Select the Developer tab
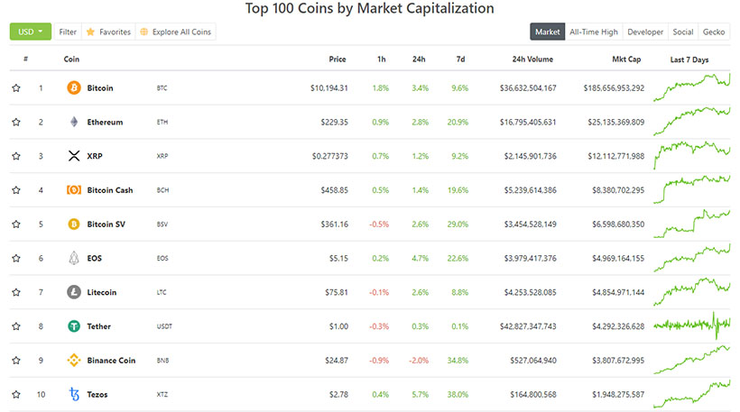The height and width of the screenshot is (412, 740). (x=644, y=32)
